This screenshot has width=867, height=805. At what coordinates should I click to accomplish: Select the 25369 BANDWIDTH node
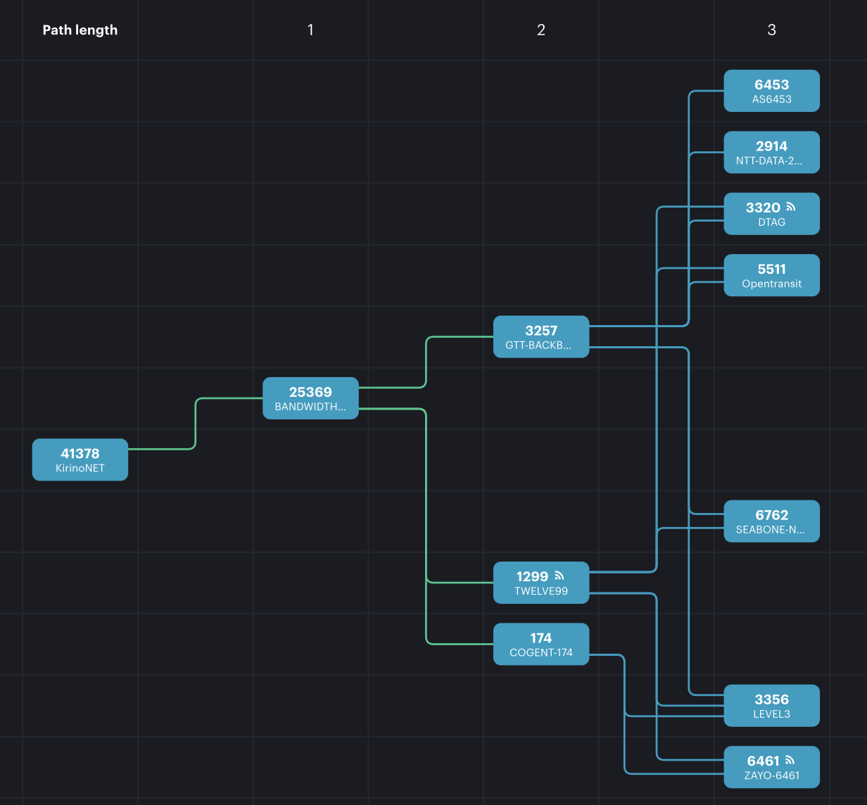(x=310, y=398)
